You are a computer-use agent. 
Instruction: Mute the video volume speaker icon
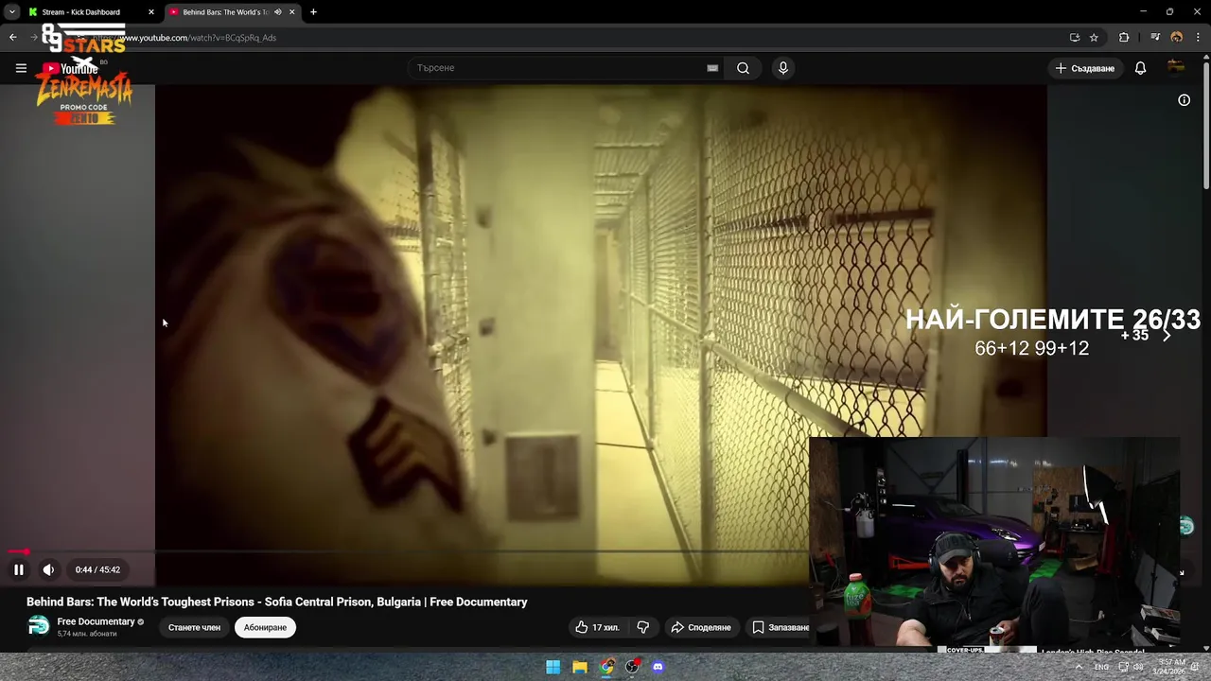tap(48, 569)
